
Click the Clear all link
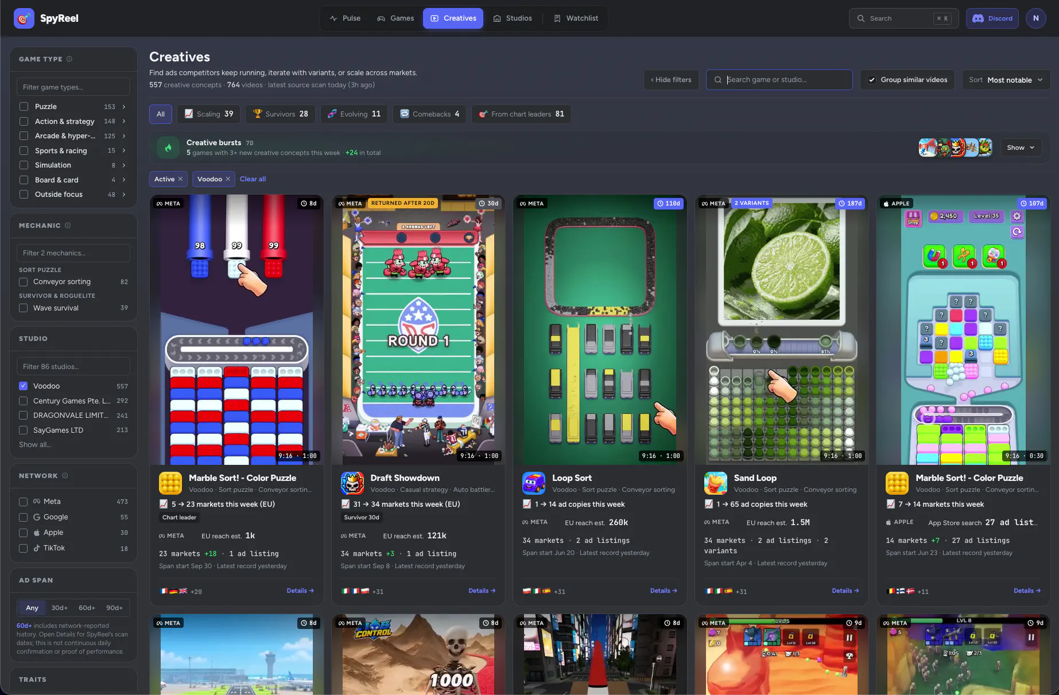coord(253,179)
